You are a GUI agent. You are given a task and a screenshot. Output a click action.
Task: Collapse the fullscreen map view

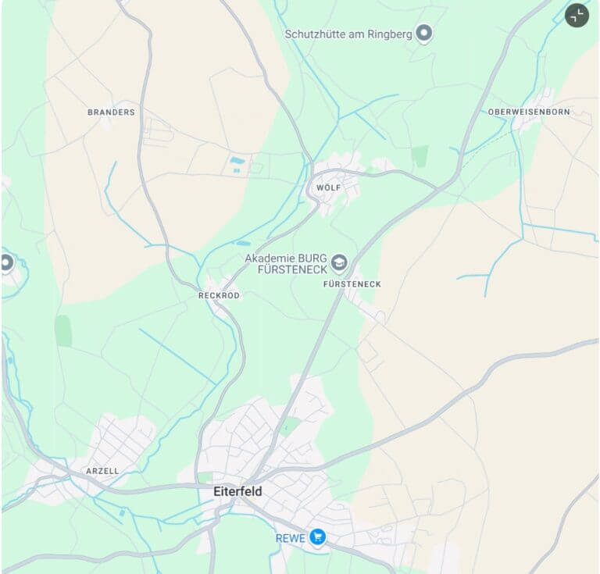pyautogui.click(x=577, y=16)
